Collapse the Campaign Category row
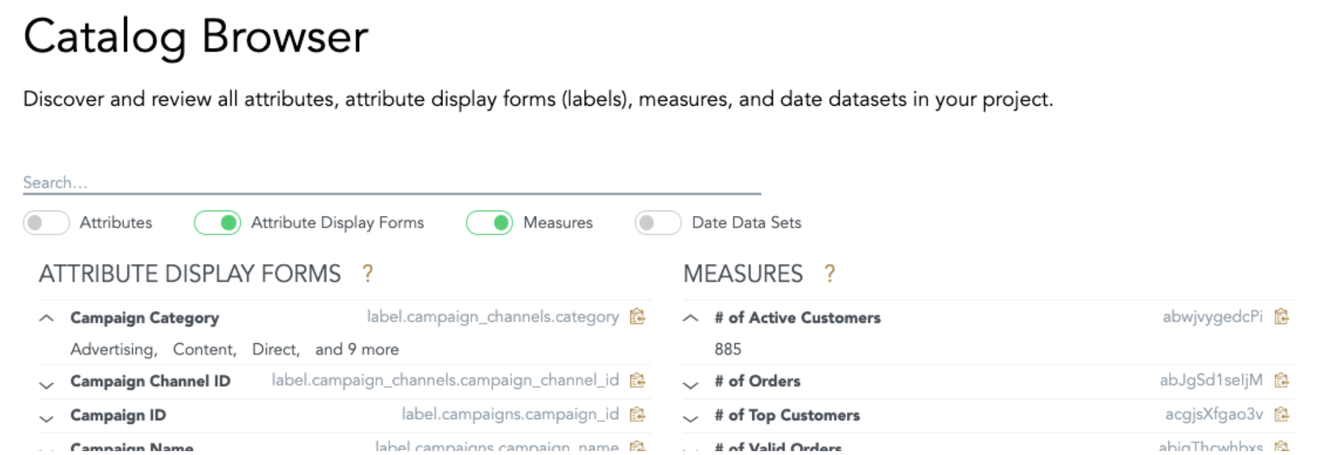Viewport: 1338px width, 455px height. [x=46, y=318]
